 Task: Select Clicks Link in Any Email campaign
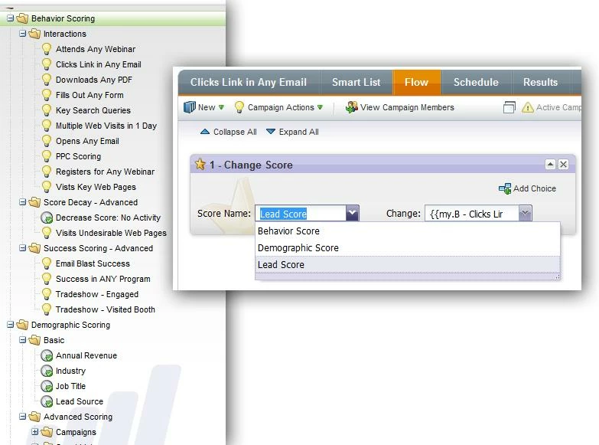point(99,64)
